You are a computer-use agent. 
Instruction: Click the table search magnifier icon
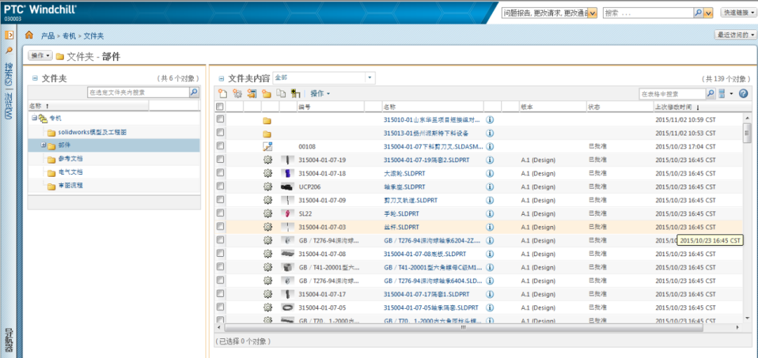click(x=710, y=93)
